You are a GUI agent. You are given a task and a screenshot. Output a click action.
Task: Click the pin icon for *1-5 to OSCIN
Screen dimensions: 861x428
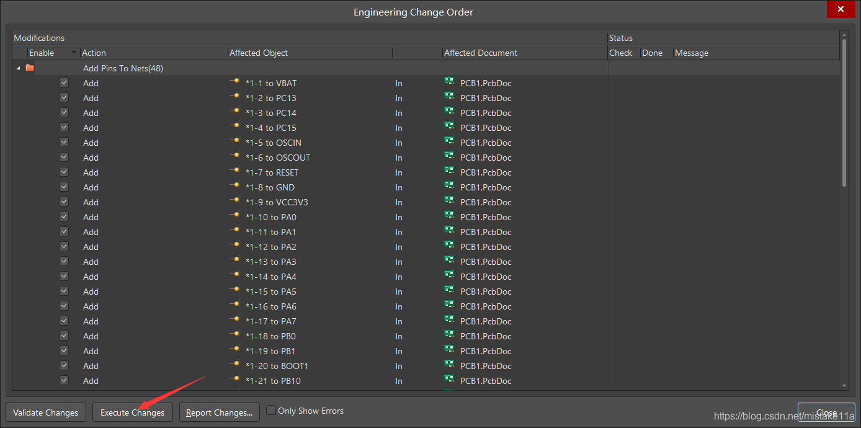tap(234, 142)
